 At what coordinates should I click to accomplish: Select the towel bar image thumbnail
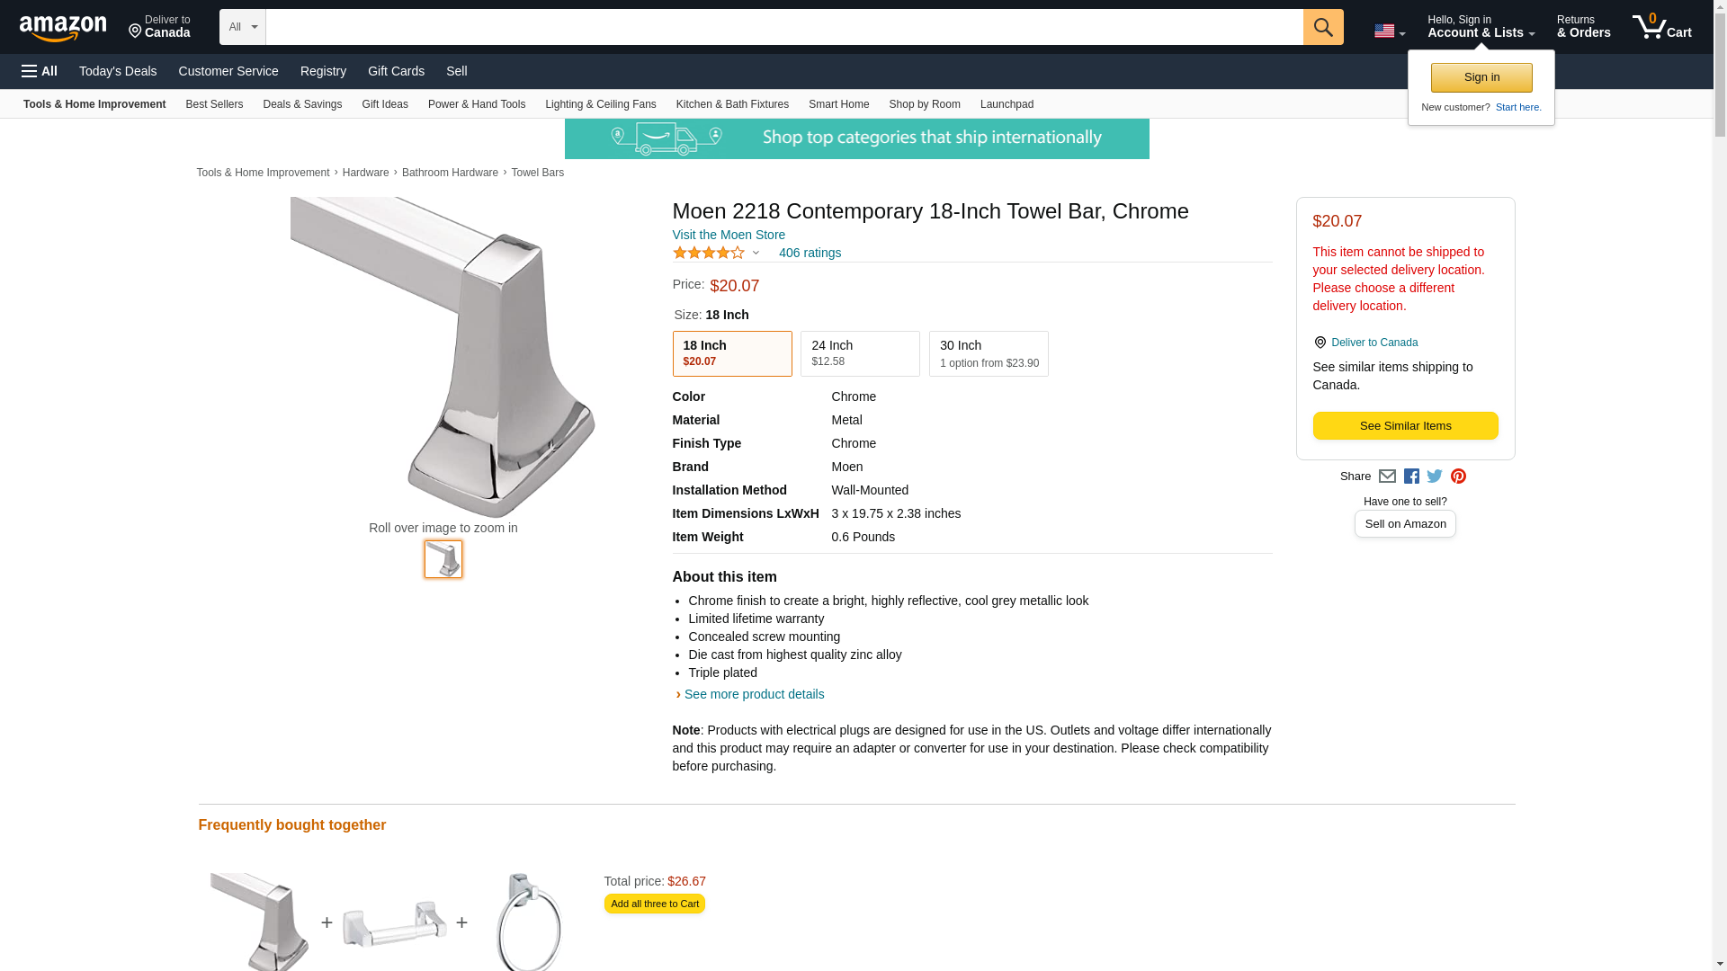[x=443, y=559]
